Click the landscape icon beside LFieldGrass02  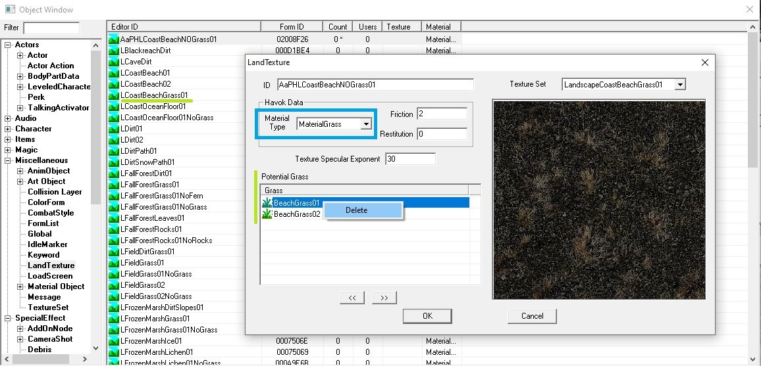coord(114,285)
